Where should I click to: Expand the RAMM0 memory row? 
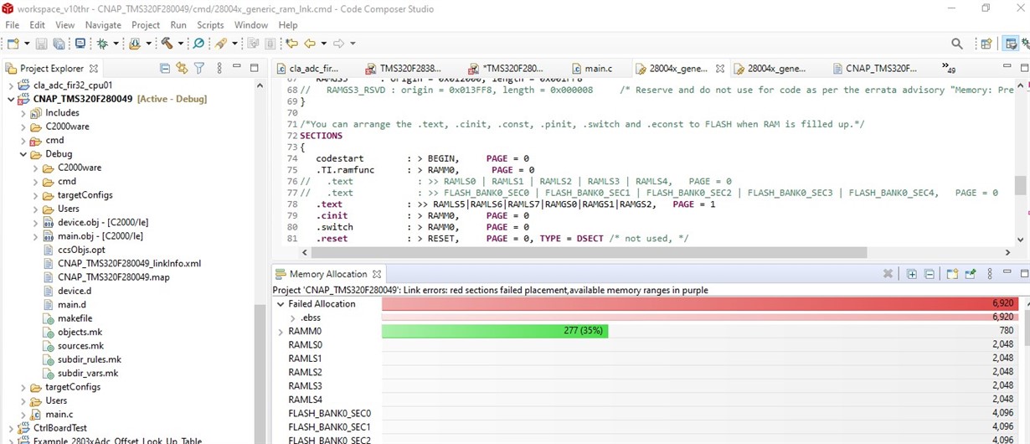pos(281,332)
